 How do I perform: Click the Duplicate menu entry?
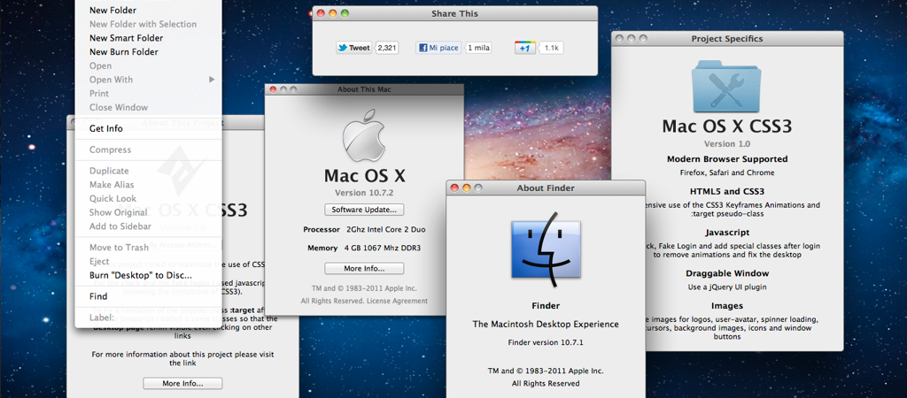[109, 171]
